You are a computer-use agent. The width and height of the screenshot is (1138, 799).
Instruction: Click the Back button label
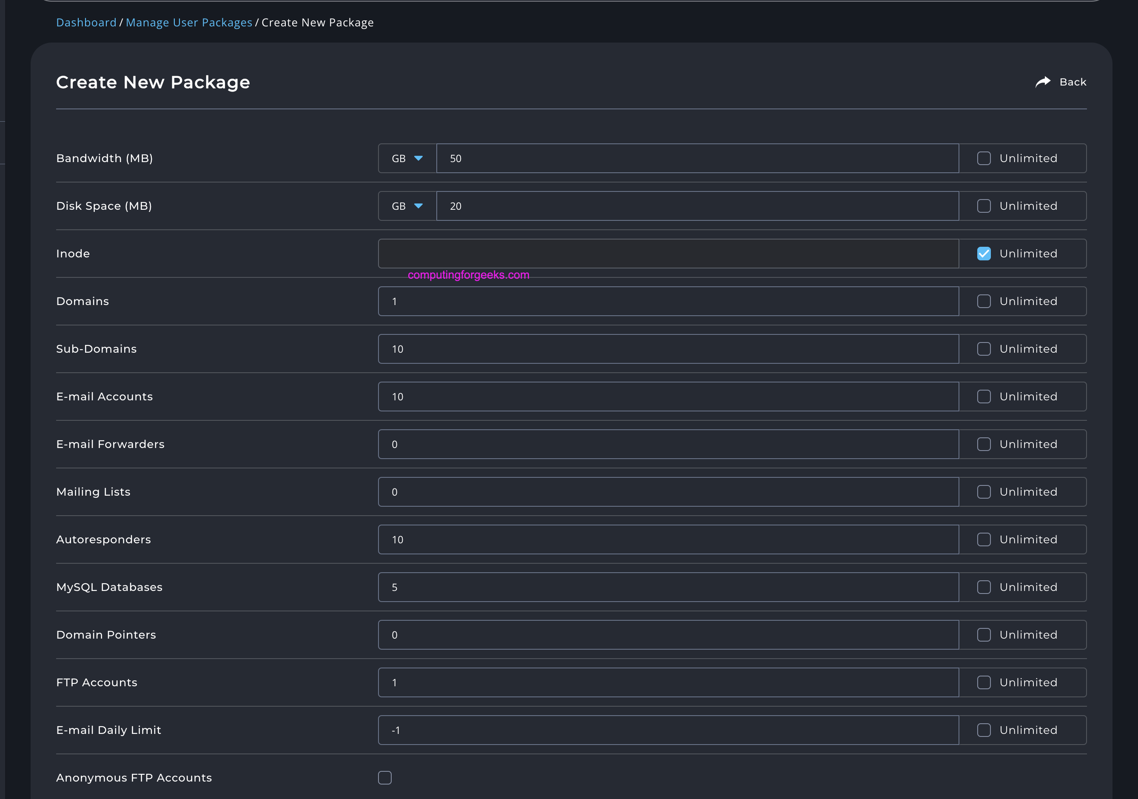pyautogui.click(x=1073, y=82)
